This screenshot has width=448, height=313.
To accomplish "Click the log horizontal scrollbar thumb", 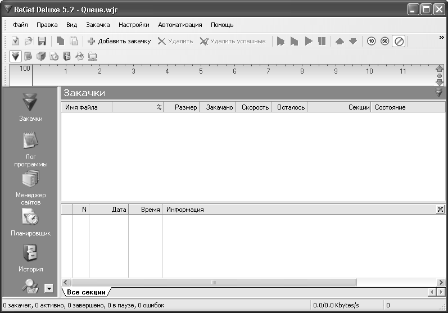I will pyautogui.click(x=214, y=283).
